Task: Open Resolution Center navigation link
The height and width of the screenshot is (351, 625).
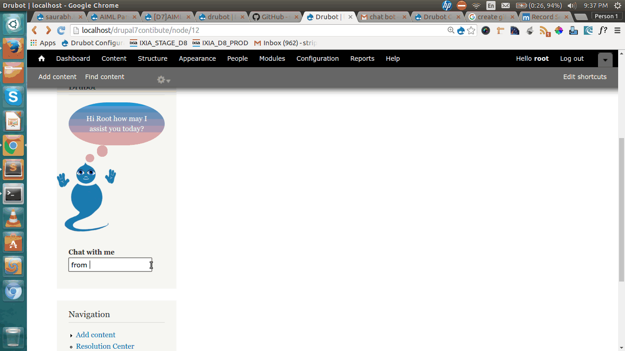Action: (105, 346)
